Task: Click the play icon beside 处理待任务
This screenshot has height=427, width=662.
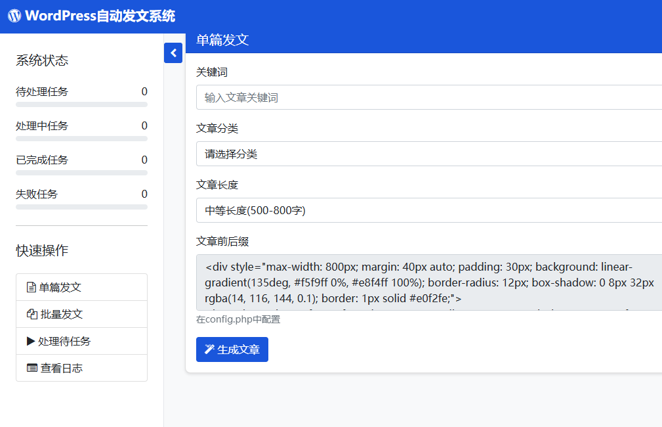Action: pos(31,342)
